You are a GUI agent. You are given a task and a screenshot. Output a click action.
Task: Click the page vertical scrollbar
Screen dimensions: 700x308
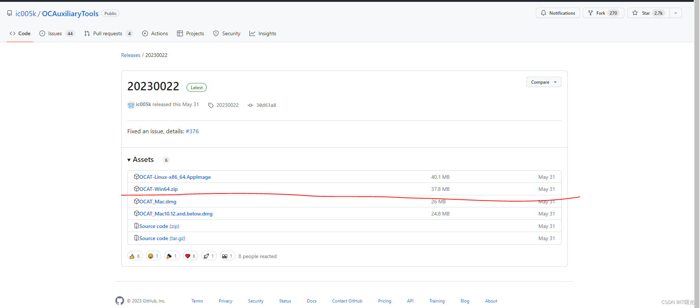[x=697, y=154]
